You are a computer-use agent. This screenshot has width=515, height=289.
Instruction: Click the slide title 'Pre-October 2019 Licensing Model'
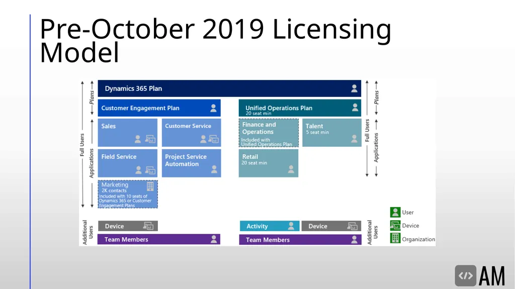pos(215,40)
